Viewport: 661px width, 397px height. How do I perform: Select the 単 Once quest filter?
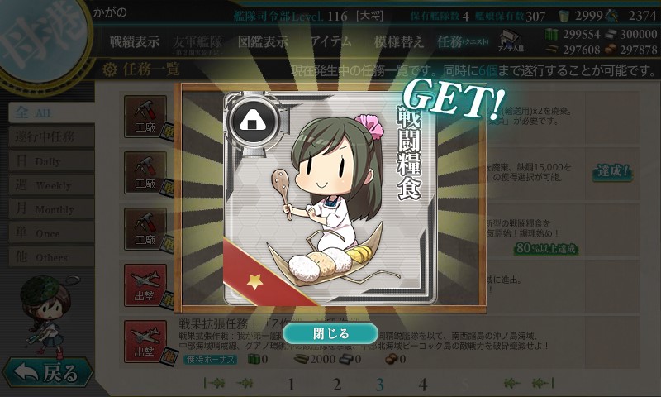pyautogui.click(x=51, y=233)
